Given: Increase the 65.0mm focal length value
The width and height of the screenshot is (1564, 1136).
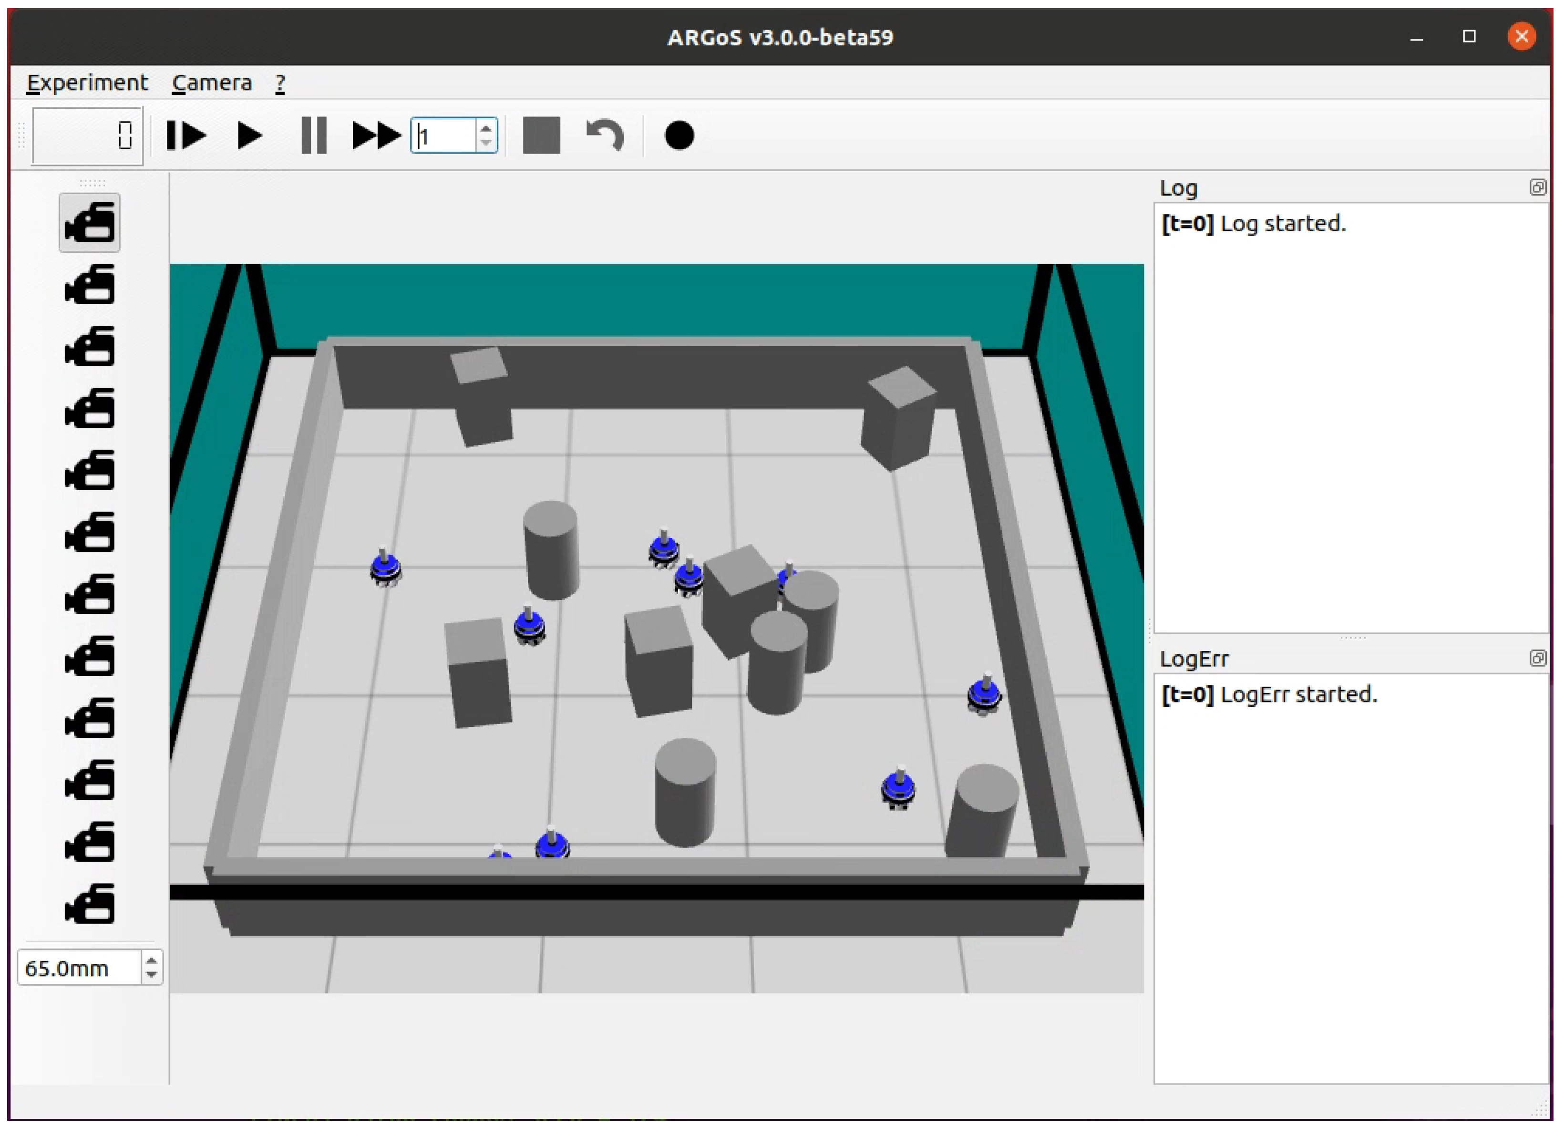Looking at the screenshot, I should (x=152, y=961).
